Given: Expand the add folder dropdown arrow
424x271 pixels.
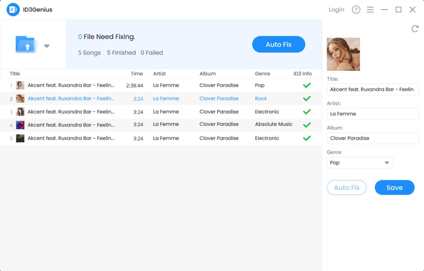Looking at the screenshot, I should click(x=47, y=46).
